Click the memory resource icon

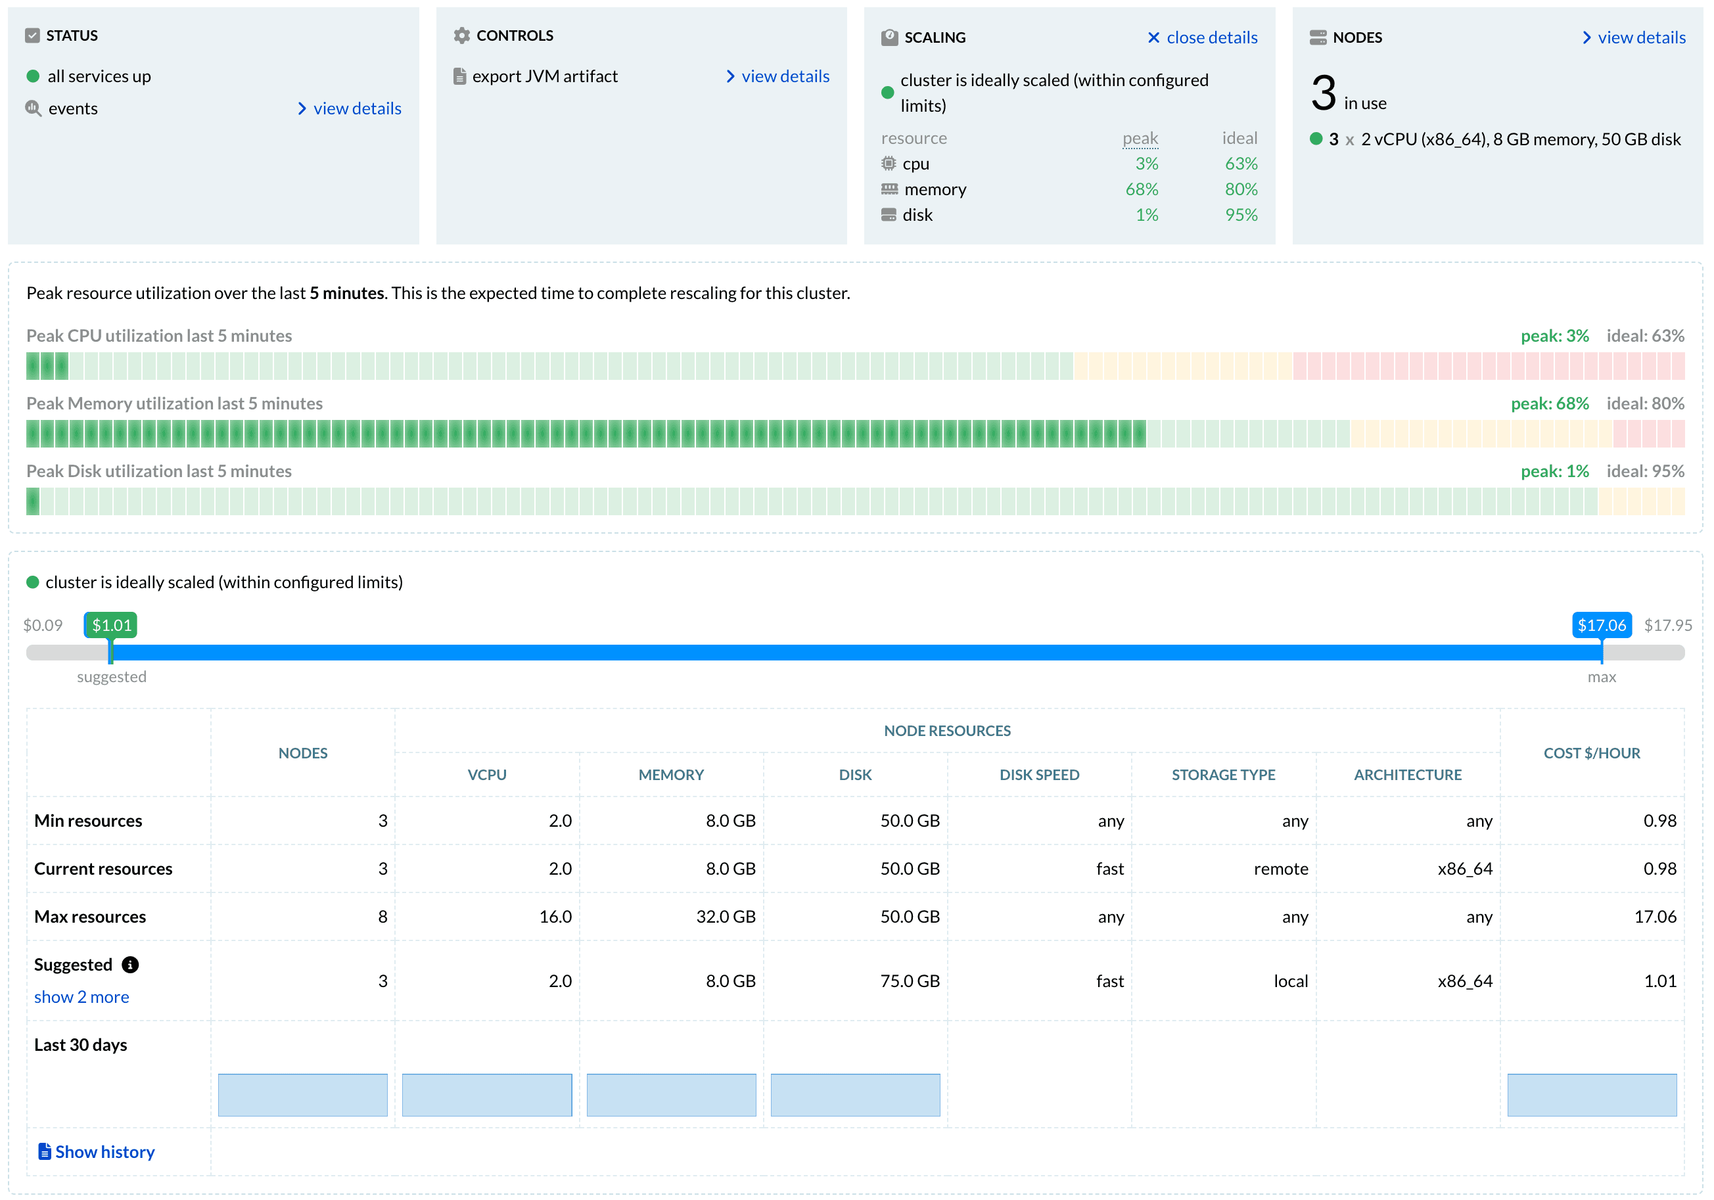889,189
